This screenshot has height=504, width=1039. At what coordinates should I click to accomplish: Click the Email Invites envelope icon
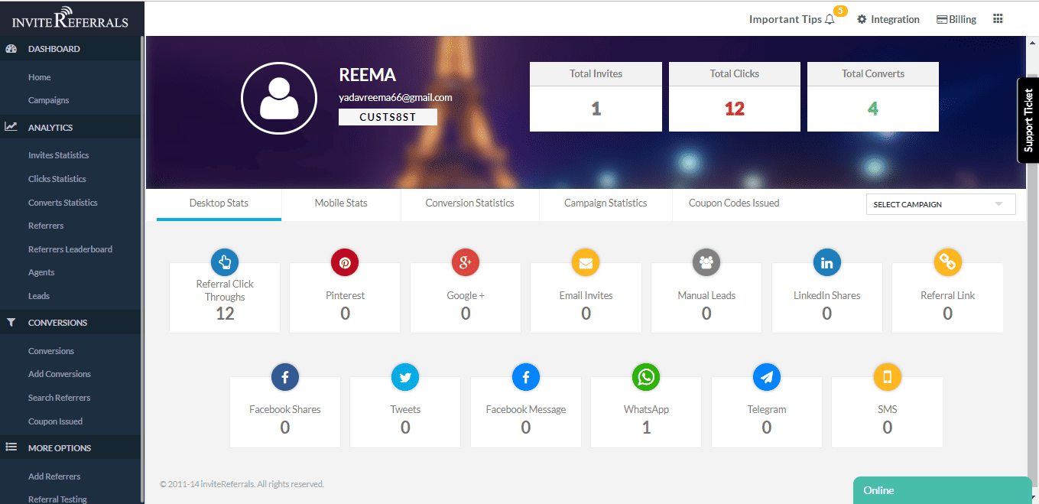point(586,263)
